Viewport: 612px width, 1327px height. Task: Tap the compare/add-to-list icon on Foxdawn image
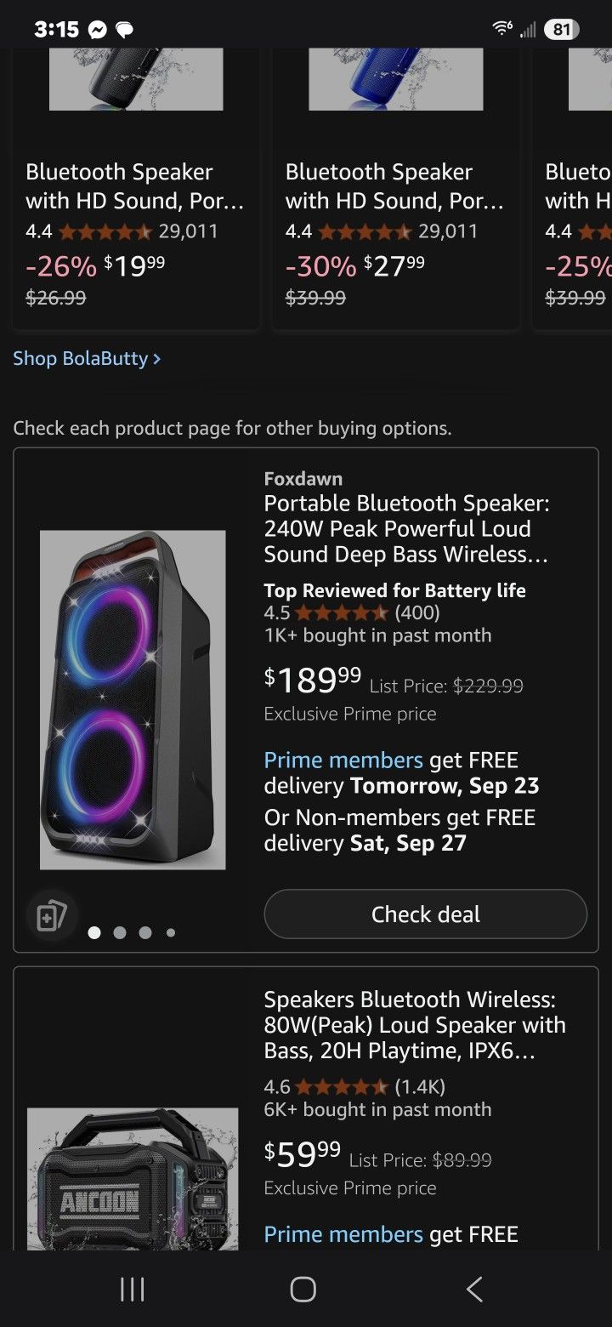click(x=51, y=916)
